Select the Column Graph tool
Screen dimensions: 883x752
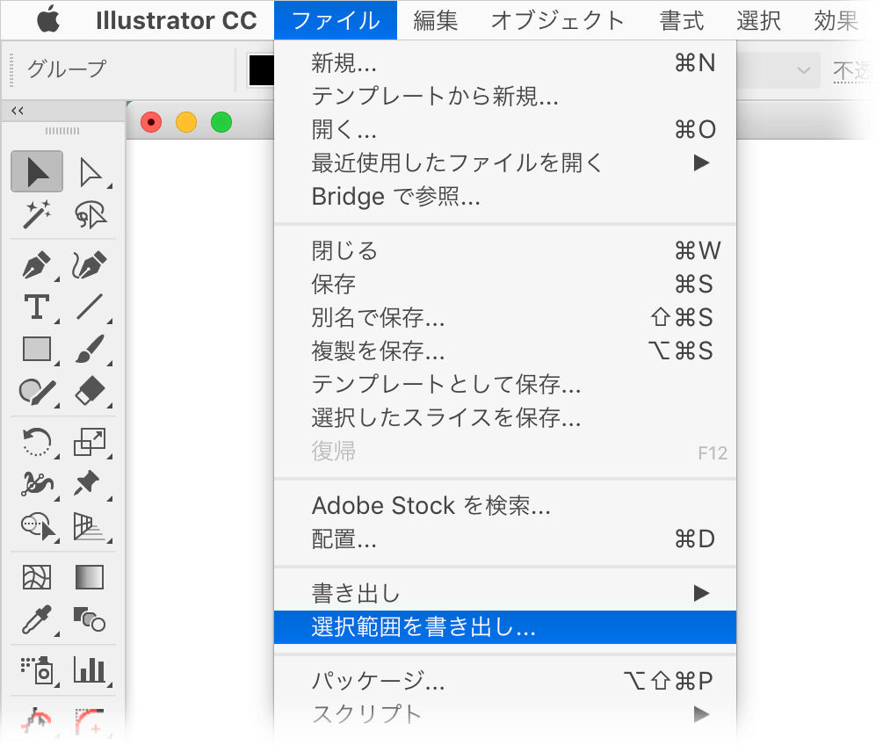coord(90,669)
